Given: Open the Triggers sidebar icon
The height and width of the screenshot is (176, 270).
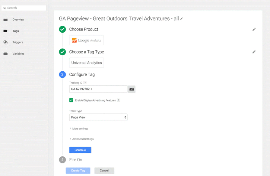Looking at the screenshot, I should point(5,42).
